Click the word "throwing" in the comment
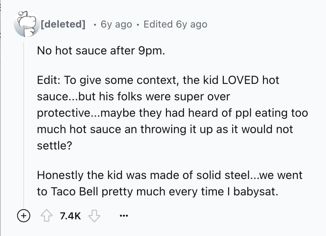The image size is (326, 236). tap(161, 129)
